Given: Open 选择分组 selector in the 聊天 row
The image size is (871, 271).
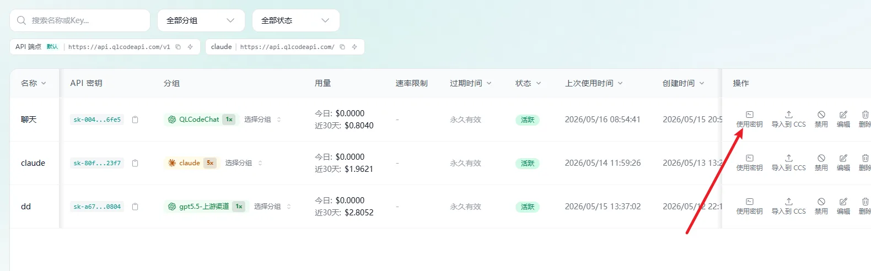Looking at the screenshot, I should (x=262, y=120).
